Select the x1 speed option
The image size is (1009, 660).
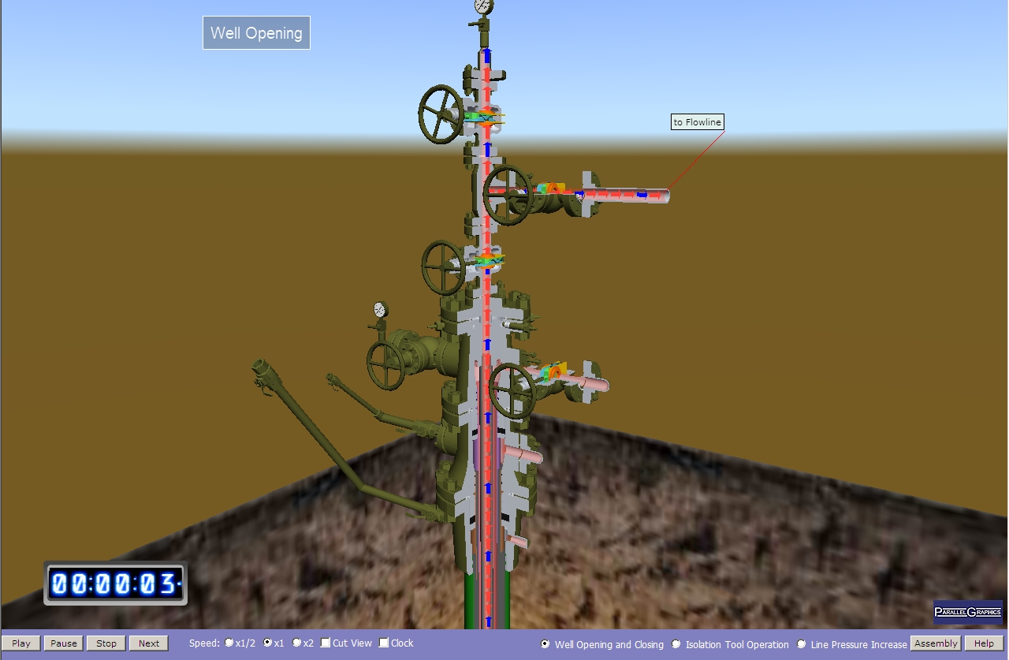click(x=268, y=643)
